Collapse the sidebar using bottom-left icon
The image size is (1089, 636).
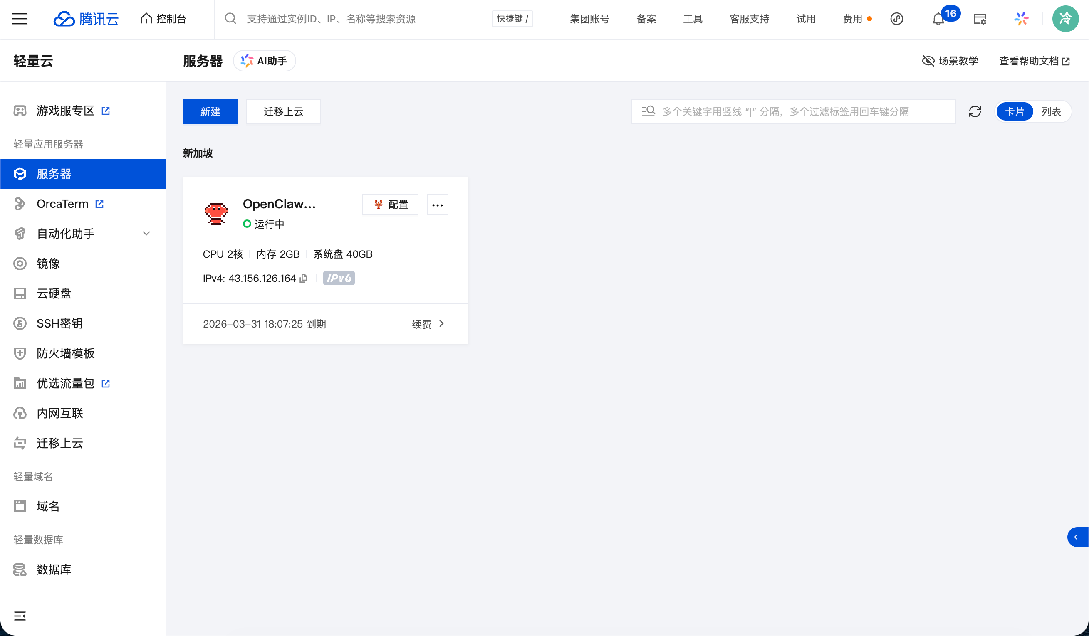click(20, 616)
